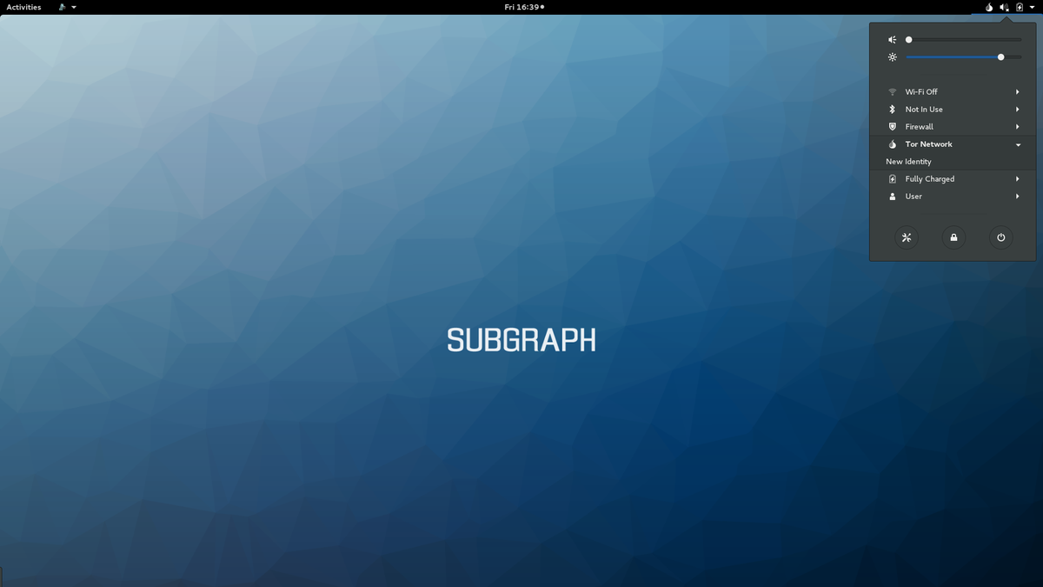Click the battery indicator in the top bar
The width and height of the screenshot is (1043, 587).
pyautogui.click(x=1020, y=7)
